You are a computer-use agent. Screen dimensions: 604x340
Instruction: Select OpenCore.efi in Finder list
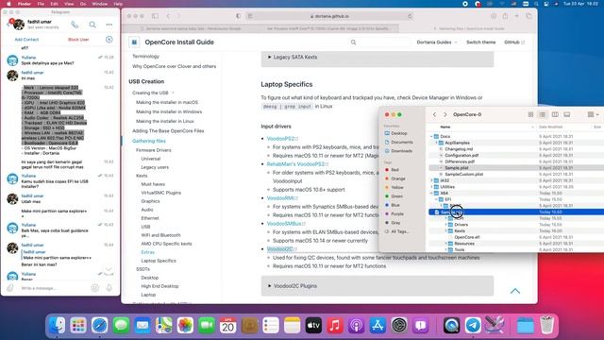pyautogui.click(x=467, y=237)
